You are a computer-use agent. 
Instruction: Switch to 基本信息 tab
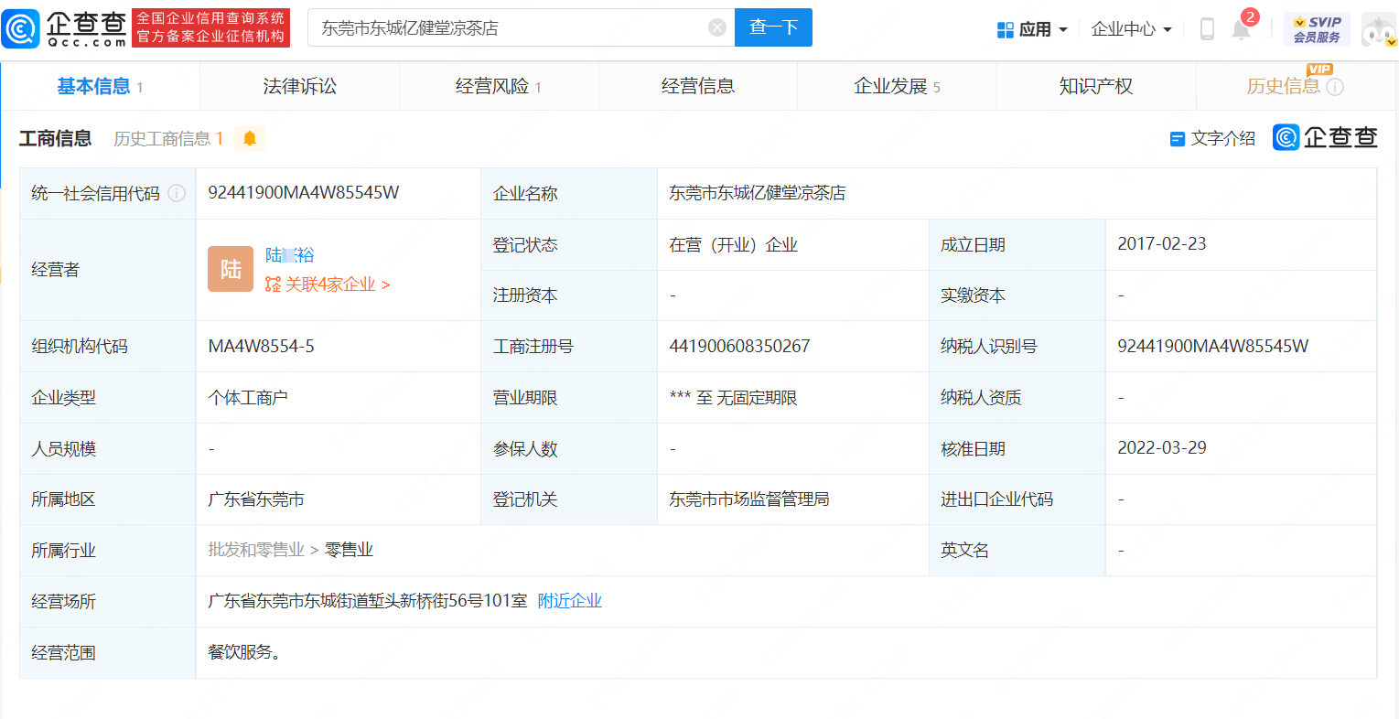coord(100,86)
